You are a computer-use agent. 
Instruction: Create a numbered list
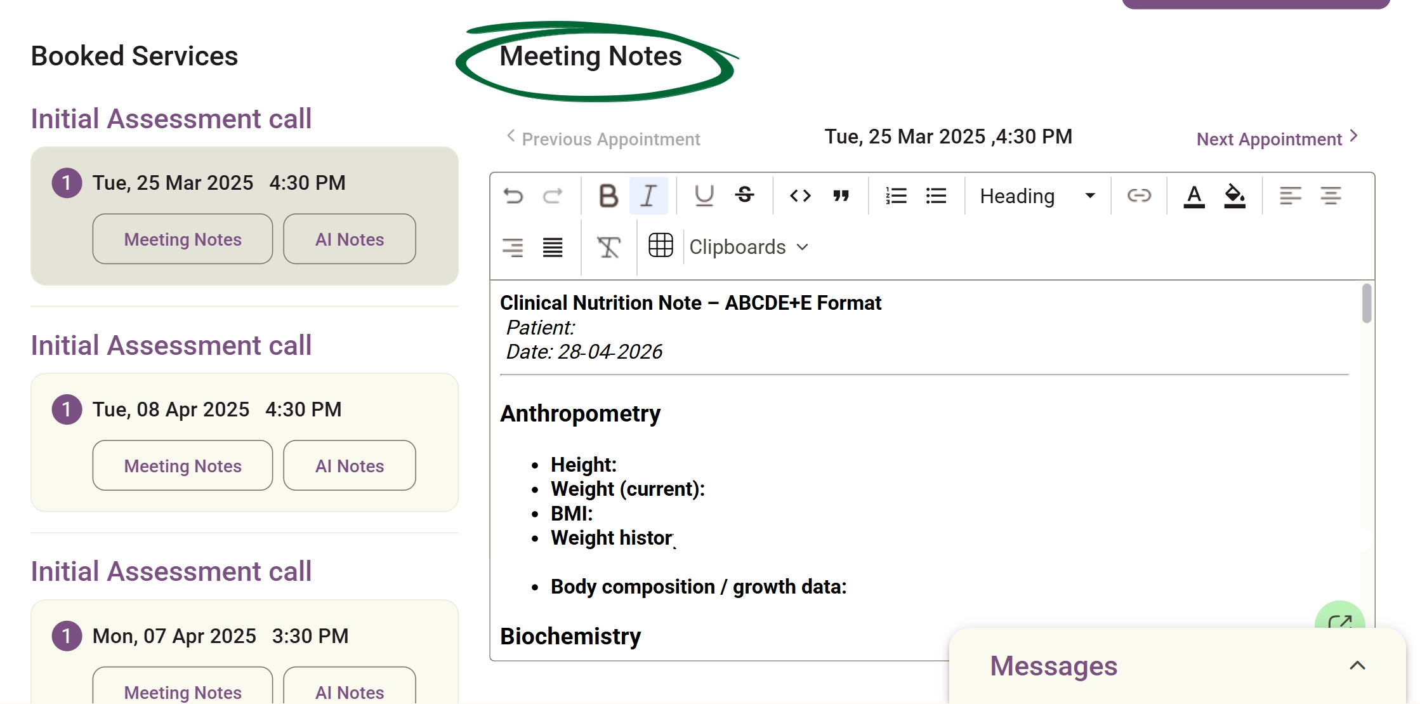[896, 196]
